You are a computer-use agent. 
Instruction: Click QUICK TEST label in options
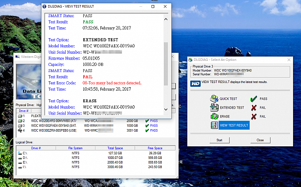coord(228,99)
